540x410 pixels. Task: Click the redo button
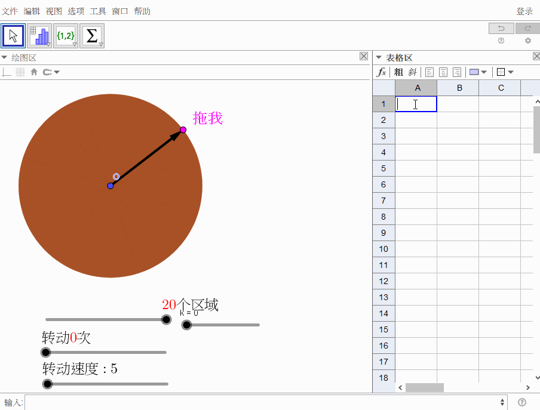click(x=527, y=28)
